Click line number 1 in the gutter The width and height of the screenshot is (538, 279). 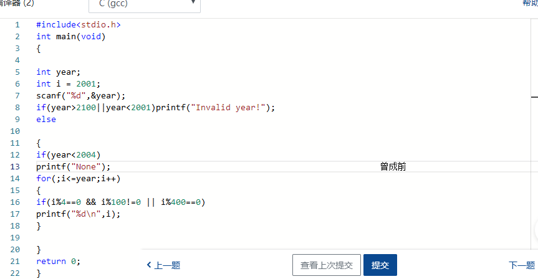17,25
